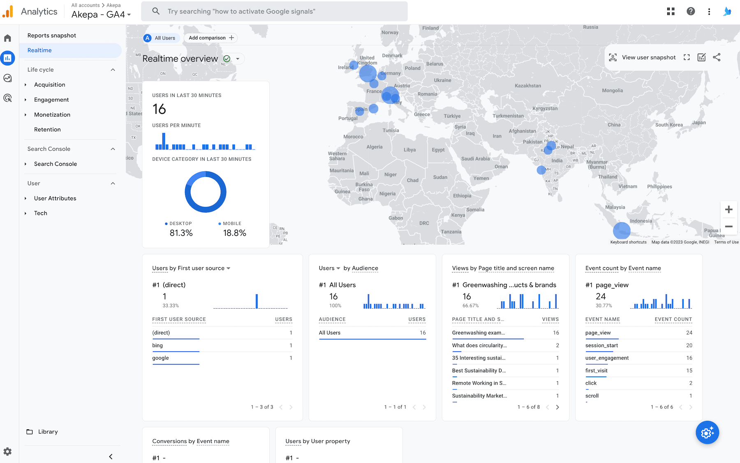Image resolution: width=740 pixels, height=463 pixels.
Task: Open the Advertising icon in the left rail
Action: 7,98
